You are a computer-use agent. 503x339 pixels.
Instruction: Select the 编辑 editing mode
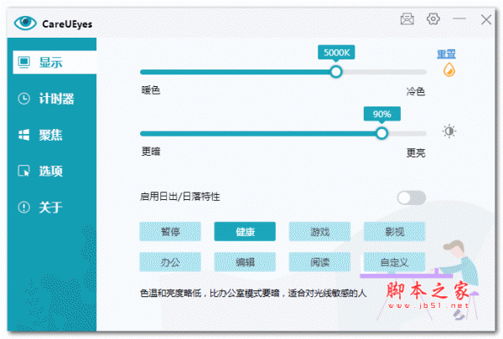click(245, 262)
